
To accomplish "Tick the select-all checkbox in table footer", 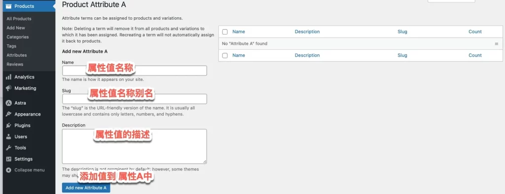I will 225,55.
